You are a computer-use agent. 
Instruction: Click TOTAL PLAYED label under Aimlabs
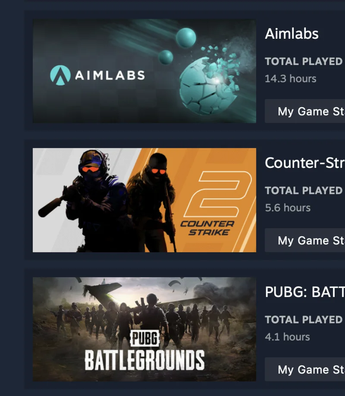click(304, 62)
